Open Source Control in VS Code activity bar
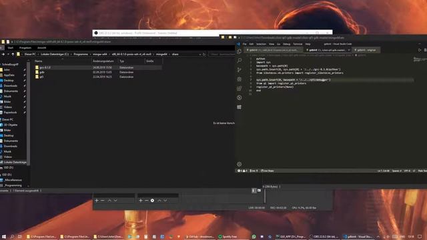427x240 pixels. (x=239, y=70)
